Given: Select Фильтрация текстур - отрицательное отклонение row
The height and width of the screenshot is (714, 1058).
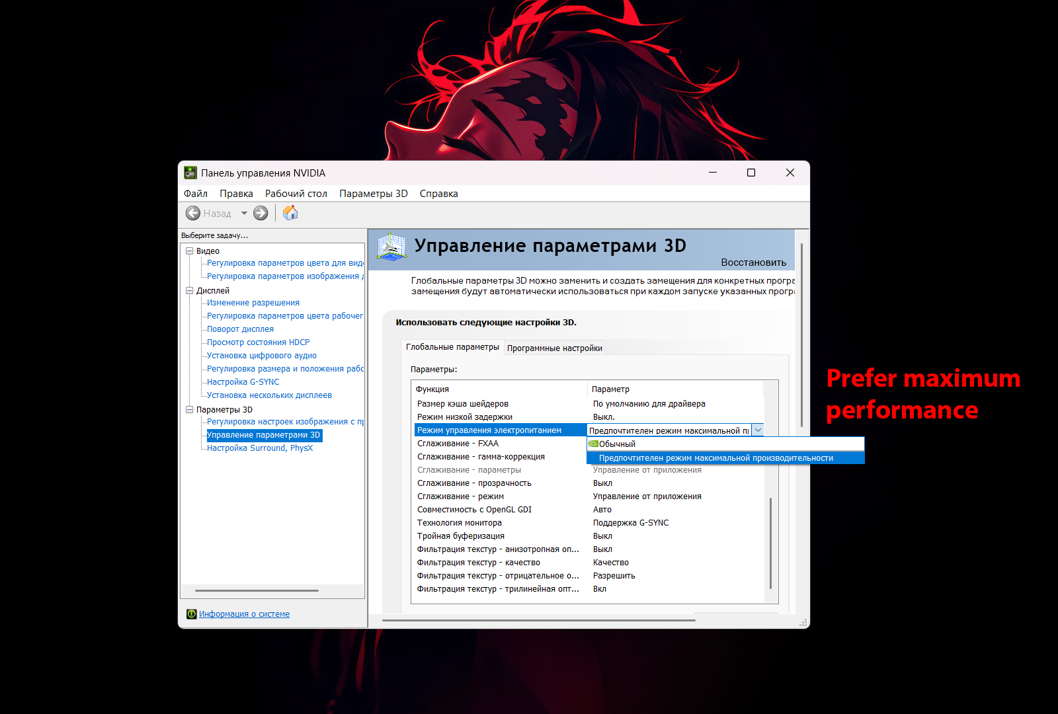Looking at the screenshot, I should tap(589, 576).
